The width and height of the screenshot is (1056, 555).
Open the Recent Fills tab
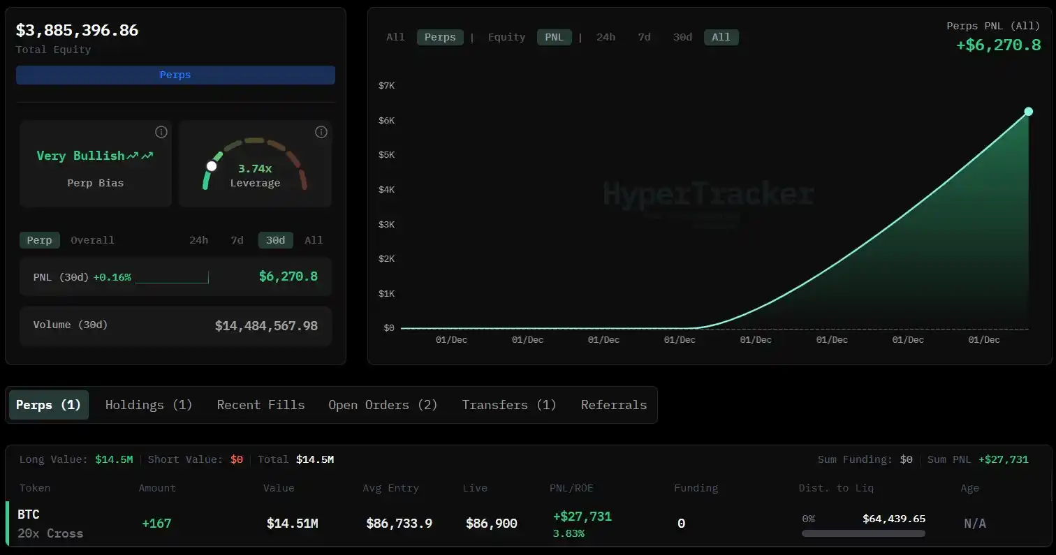[x=261, y=404]
